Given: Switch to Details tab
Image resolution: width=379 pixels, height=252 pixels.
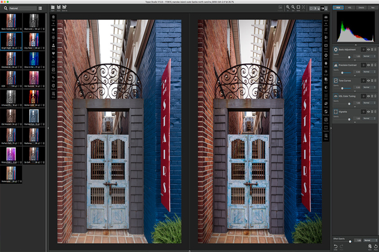Looking at the screenshot, I should point(361,8).
